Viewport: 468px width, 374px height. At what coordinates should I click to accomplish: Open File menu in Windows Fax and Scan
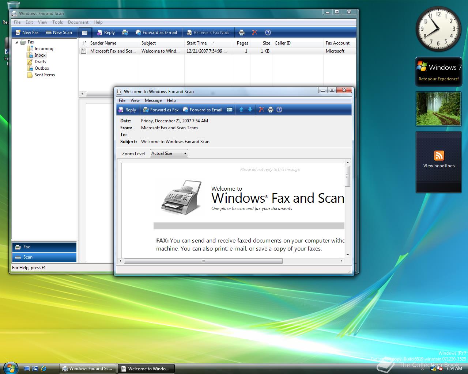17,22
